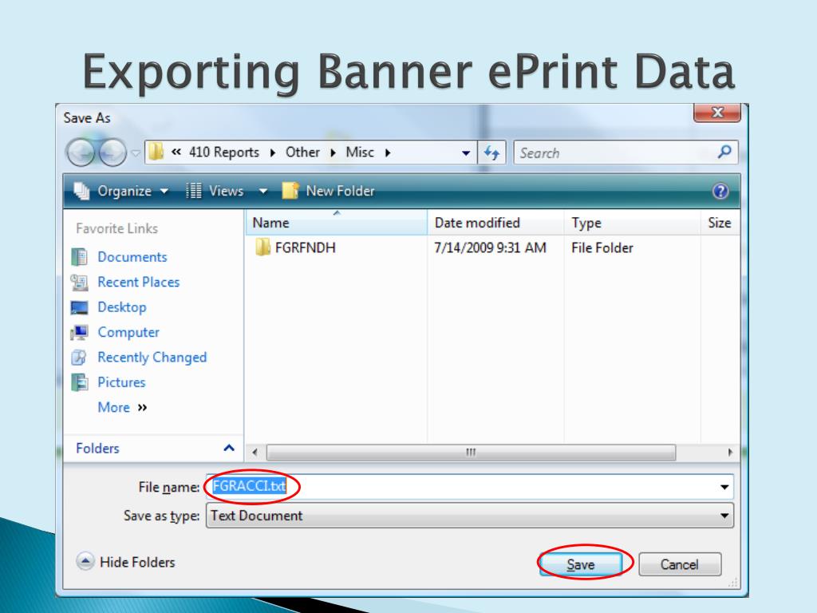Click the File Folder type cell
This screenshot has height=613, width=817.
tap(602, 247)
